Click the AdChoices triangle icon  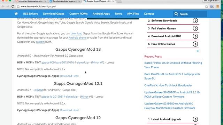(x=198, y=51)
